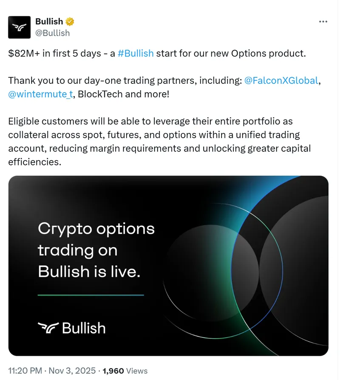This screenshot has height=380, width=340.
Task: Click the gold verified badge next to Bullish
Action: pos(70,21)
